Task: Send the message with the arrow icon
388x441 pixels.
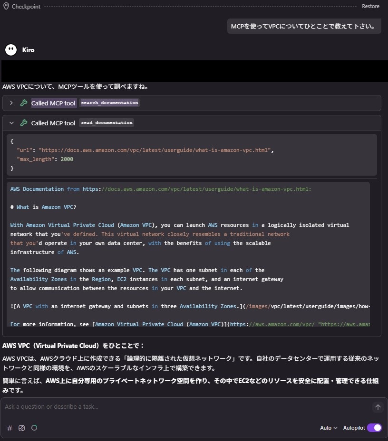Action: click(x=378, y=407)
